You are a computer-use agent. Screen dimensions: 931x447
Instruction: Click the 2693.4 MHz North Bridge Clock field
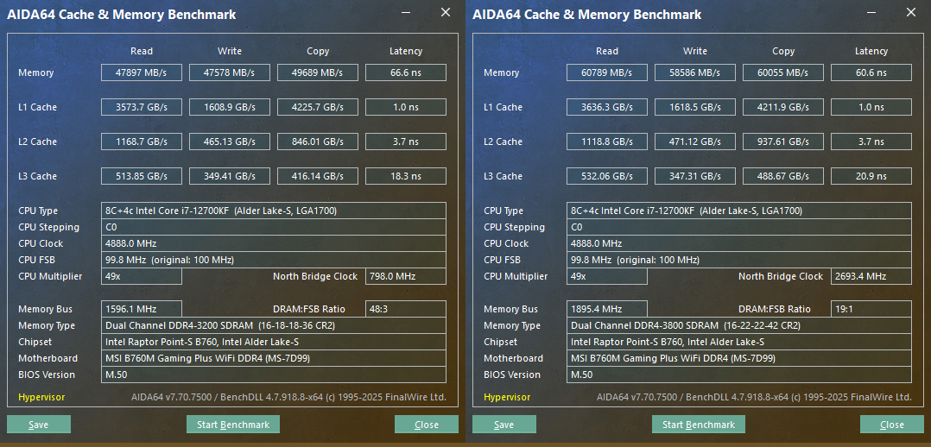871,276
